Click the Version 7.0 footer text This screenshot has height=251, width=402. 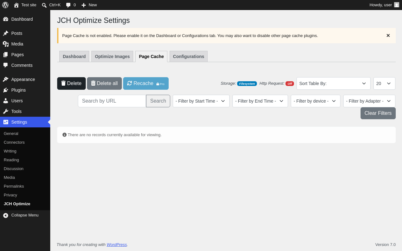pyautogui.click(x=385, y=245)
